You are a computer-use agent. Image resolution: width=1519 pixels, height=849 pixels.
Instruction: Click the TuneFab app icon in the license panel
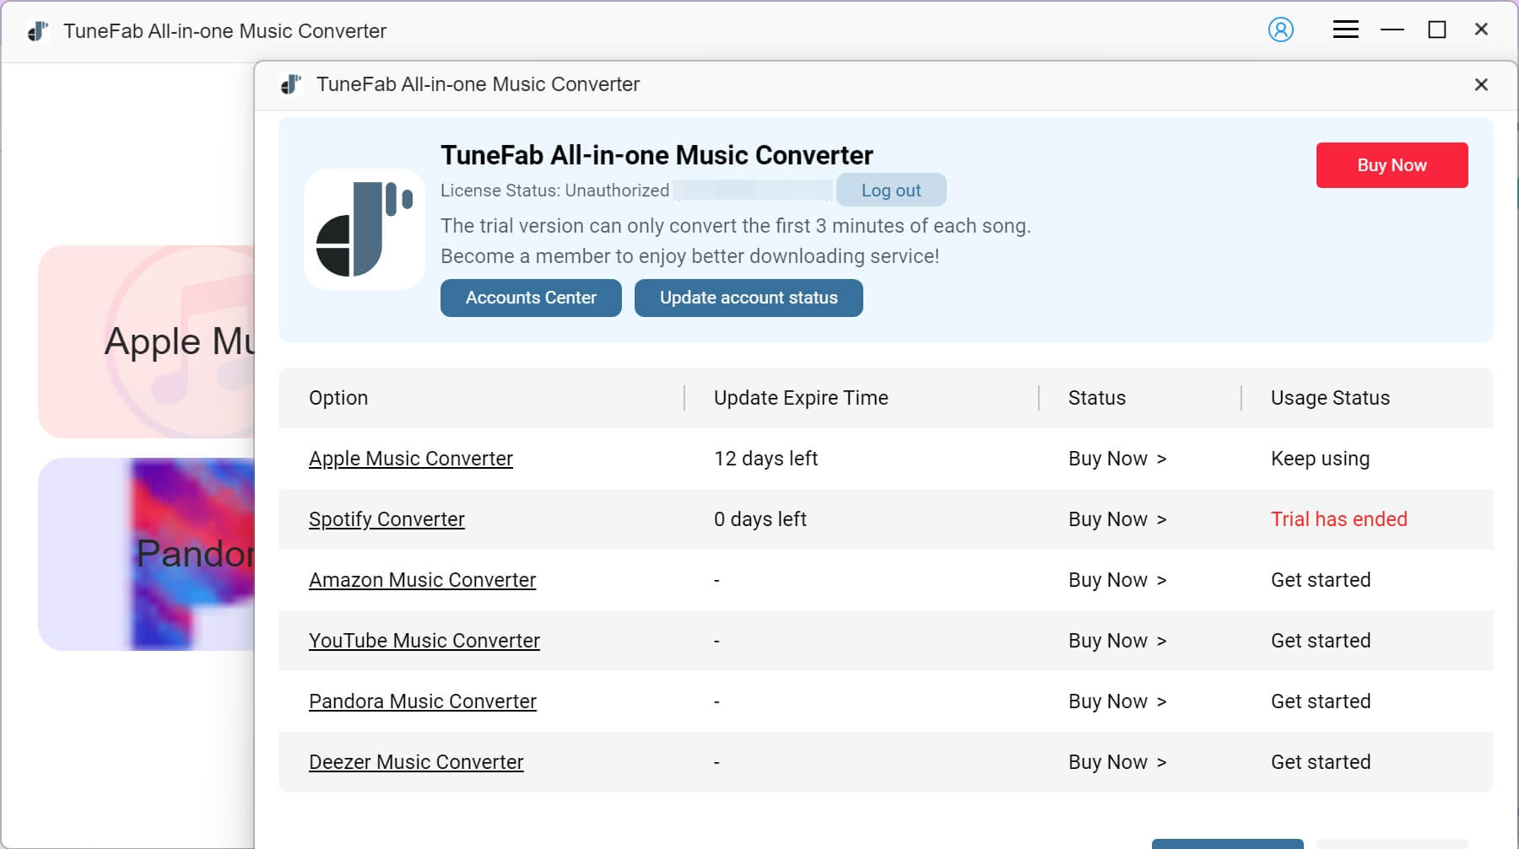pyautogui.click(x=365, y=228)
